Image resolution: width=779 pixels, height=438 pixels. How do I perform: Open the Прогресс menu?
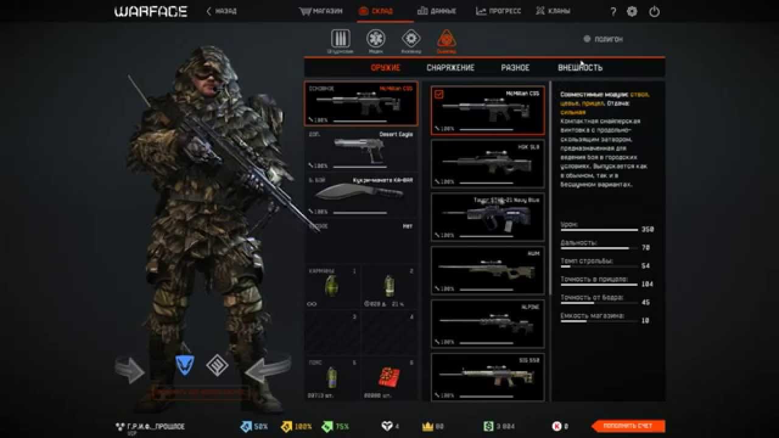coord(498,11)
